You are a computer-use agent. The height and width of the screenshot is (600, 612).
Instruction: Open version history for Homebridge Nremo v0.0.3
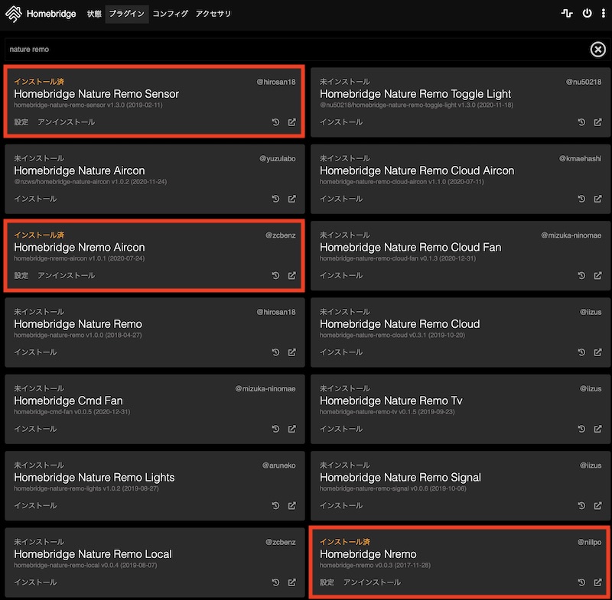(581, 582)
